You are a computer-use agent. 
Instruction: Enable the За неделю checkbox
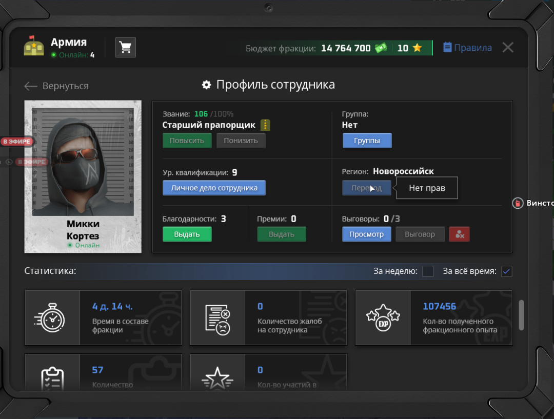coord(428,271)
